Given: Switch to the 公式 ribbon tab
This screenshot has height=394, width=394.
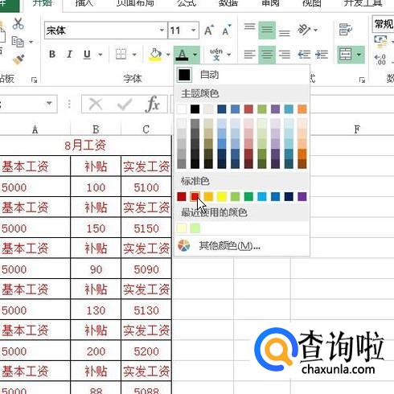Looking at the screenshot, I should pyautogui.click(x=187, y=3).
